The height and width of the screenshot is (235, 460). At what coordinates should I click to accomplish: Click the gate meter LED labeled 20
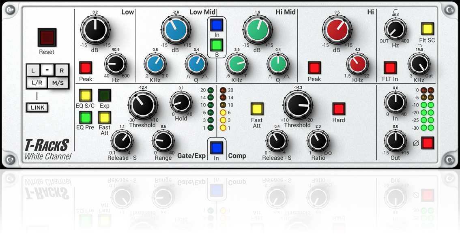pos(211,90)
